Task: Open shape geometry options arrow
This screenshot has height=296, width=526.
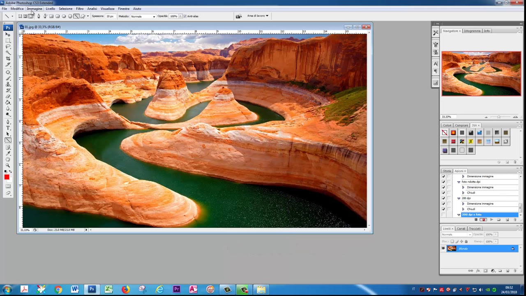Action: coord(88,16)
